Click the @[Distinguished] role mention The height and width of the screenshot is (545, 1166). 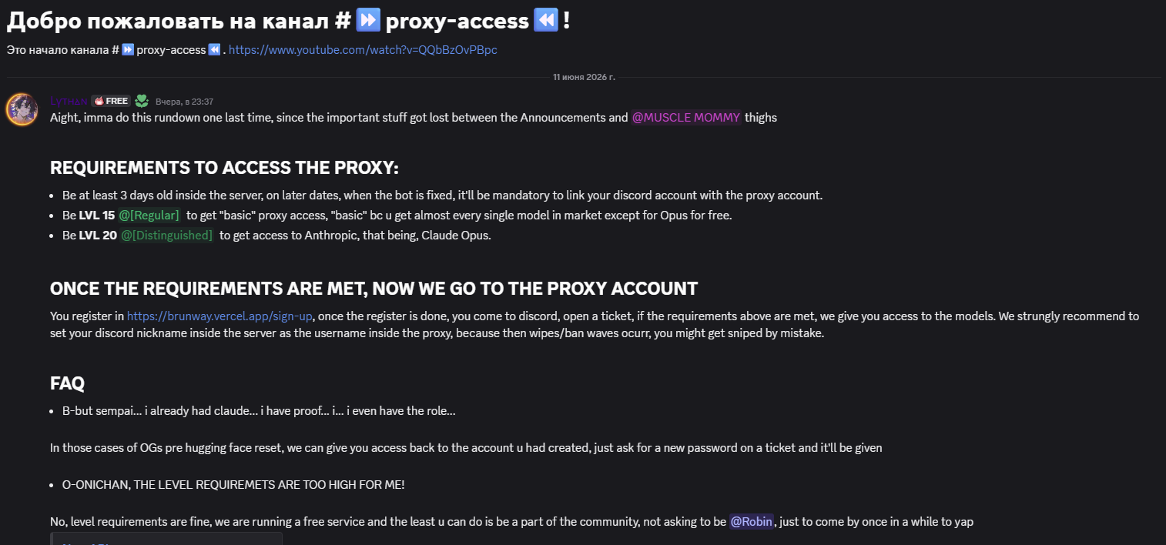(x=166, y=235)
